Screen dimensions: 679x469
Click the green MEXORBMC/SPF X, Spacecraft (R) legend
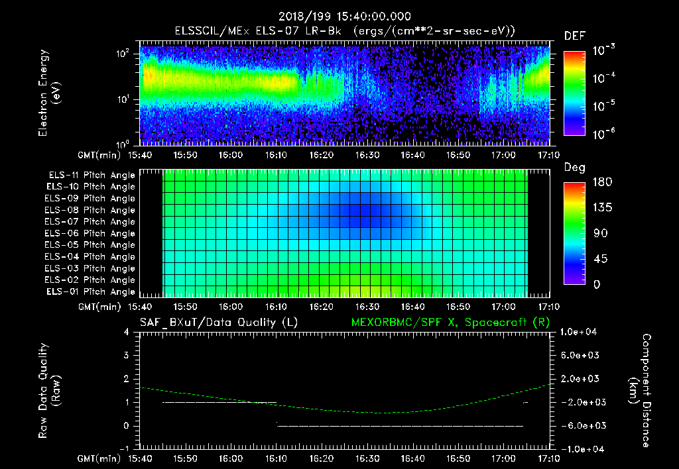(450, 323)
